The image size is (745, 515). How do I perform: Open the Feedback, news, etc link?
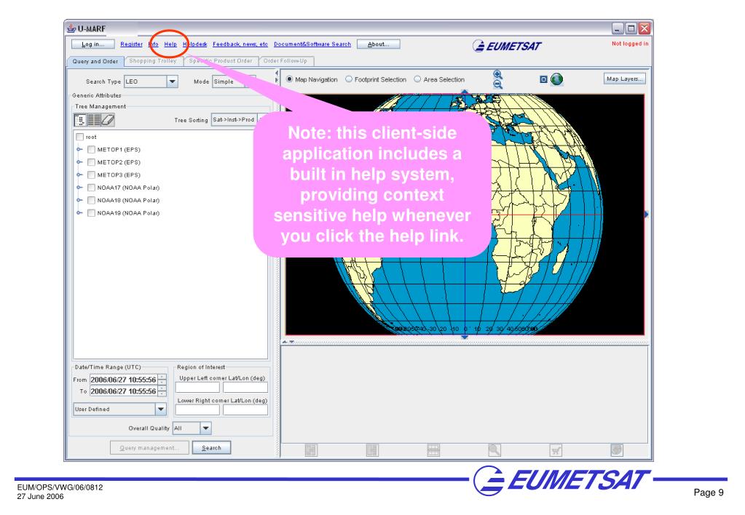[240, 44]
